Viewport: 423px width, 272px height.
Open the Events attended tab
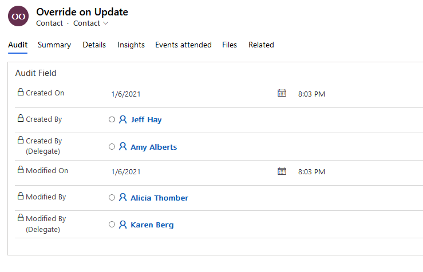click(183, 45)
